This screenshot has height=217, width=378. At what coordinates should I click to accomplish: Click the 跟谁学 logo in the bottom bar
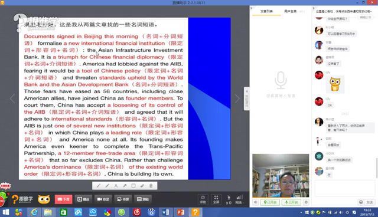click(22, 199)
